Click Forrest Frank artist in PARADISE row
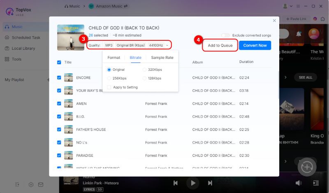Viewport: 329px width, 193px height. click(156, 156)
